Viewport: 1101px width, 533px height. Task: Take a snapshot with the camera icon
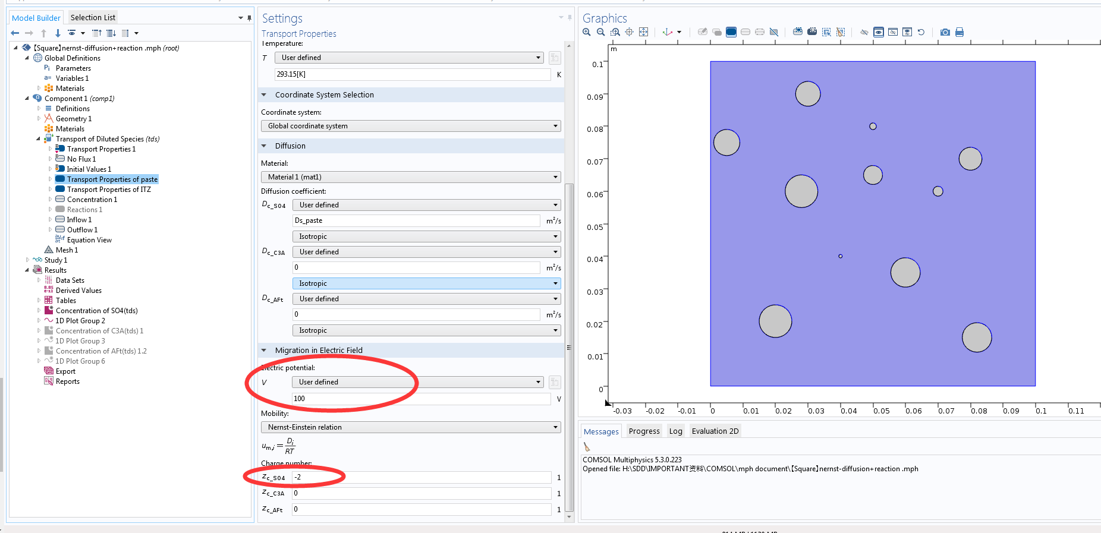click(x=945, y=32)
